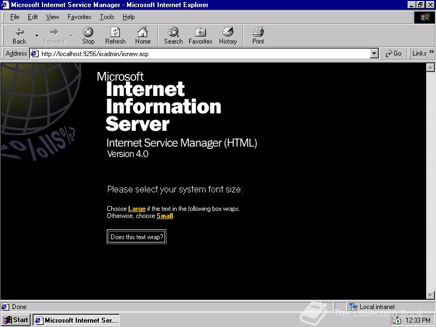Screen dimensions: 436x327
Task: Choose the Large font size link
Action: [x=137, y=209]
